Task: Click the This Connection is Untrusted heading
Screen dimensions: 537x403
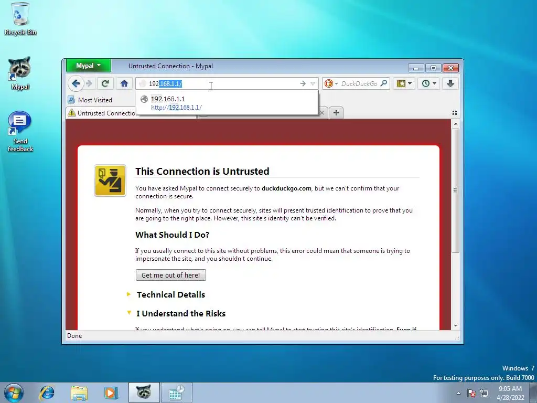Action: point(202,172)
